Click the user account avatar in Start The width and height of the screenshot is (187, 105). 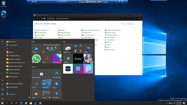(2, 80)
